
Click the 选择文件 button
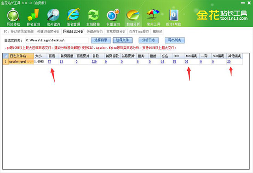(x=123, y=40)
